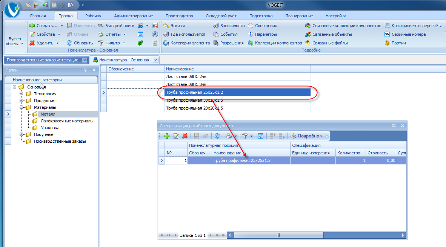Collapse the Материалы tree folder
446x247 pixels.
click(x=22, y=107)
